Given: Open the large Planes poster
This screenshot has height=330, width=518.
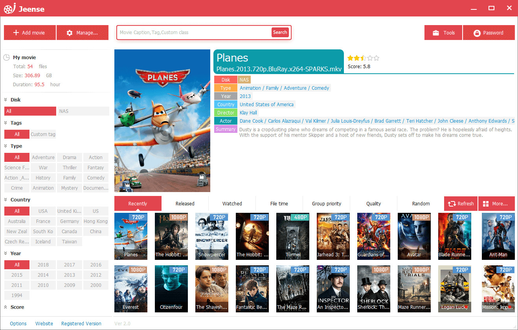Looking at the screenshot, I should [x=162, y=121].
